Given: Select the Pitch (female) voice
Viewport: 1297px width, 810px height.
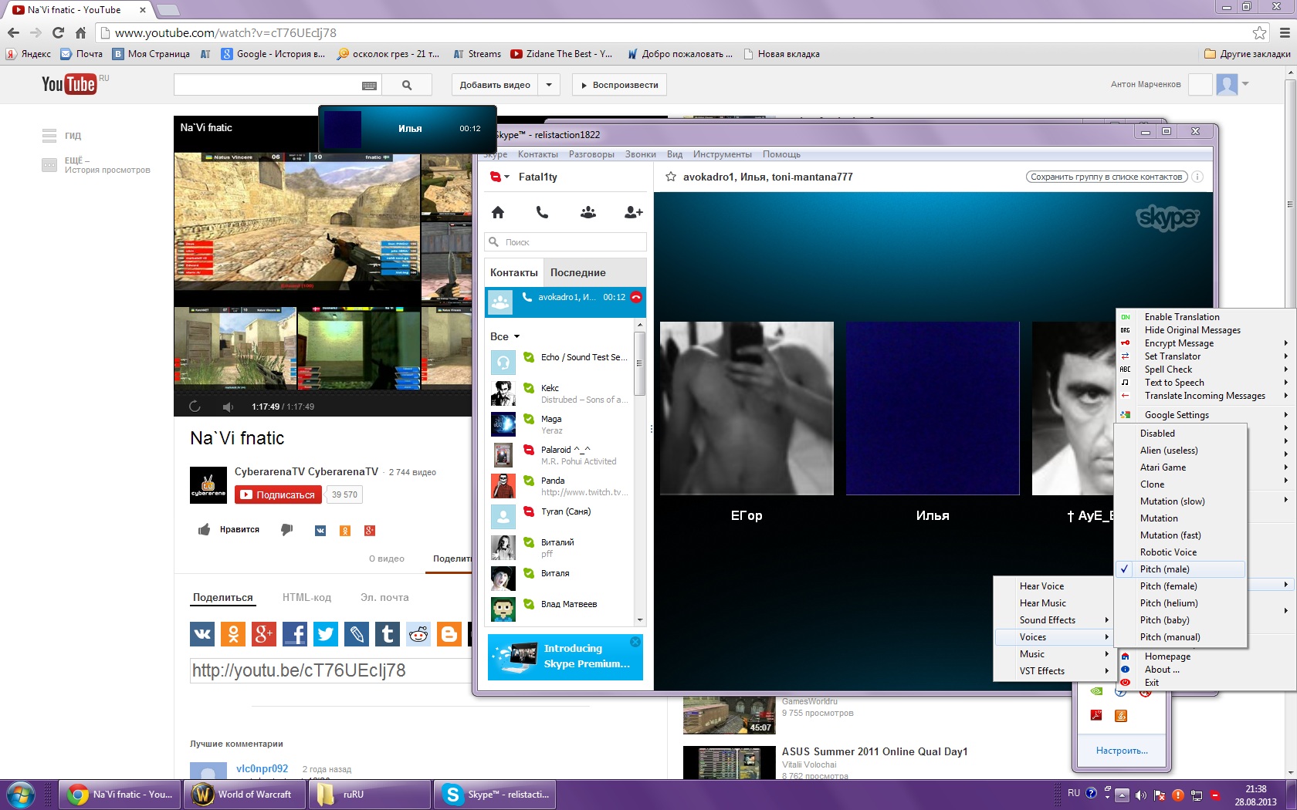Looking at the screenshot, I should [1180, 586].
